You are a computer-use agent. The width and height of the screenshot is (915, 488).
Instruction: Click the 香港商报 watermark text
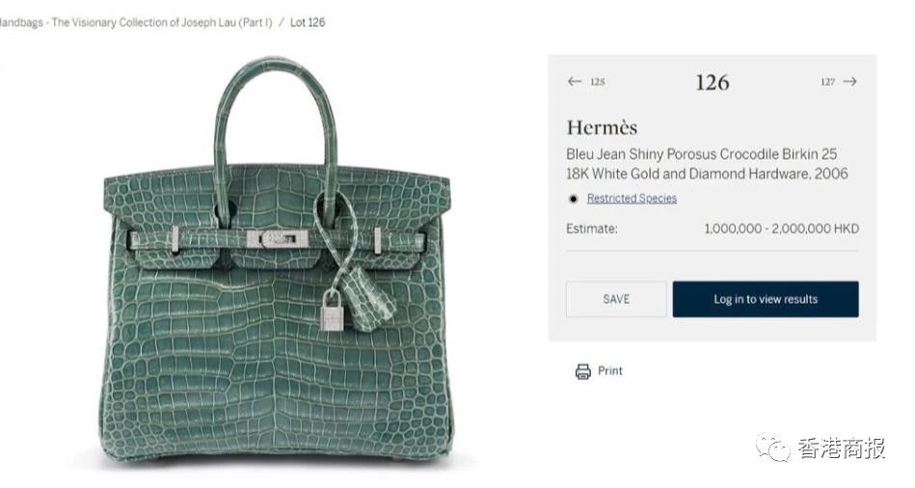841,448
